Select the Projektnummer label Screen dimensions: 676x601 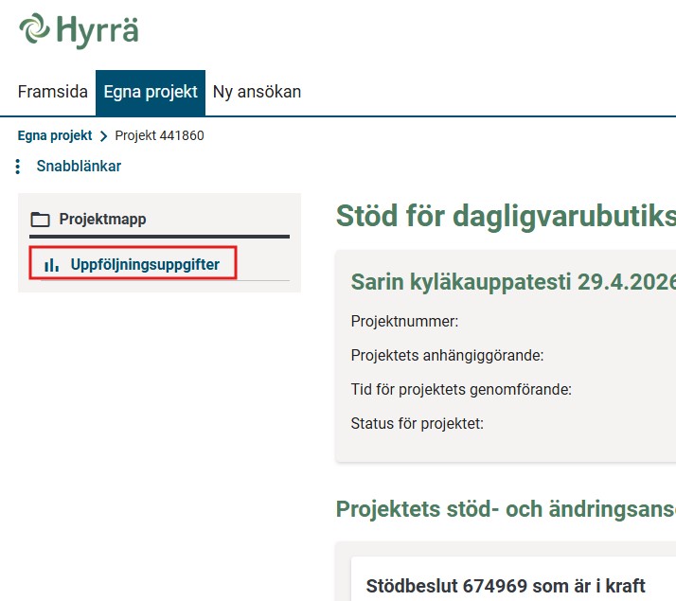[x=404, y=321]
